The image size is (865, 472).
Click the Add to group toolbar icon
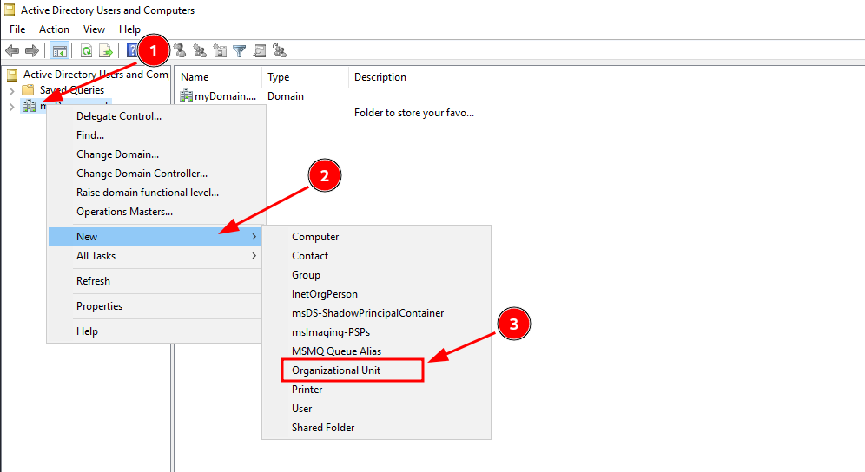tap(280, 51)
